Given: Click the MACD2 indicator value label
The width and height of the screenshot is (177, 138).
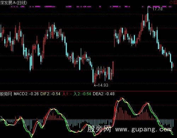Looking at the screenshot, I should click(26, 94).
